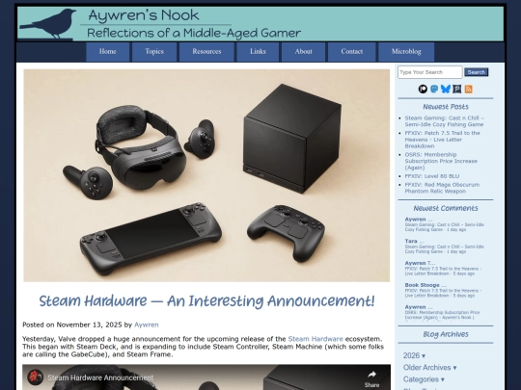This screenshot has width=521, height=390.
Task: Click the blackbird site logo
Action: pyautogui.click(x=48, y=24)
